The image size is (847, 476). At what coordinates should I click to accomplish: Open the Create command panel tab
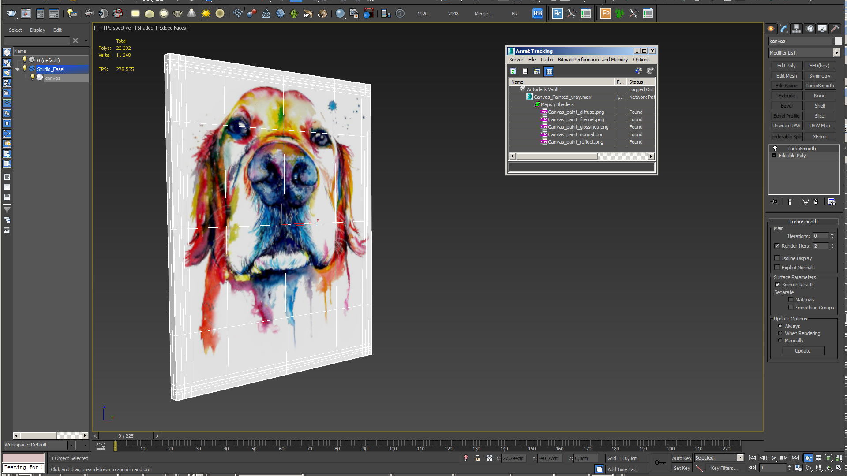point(771,29)
